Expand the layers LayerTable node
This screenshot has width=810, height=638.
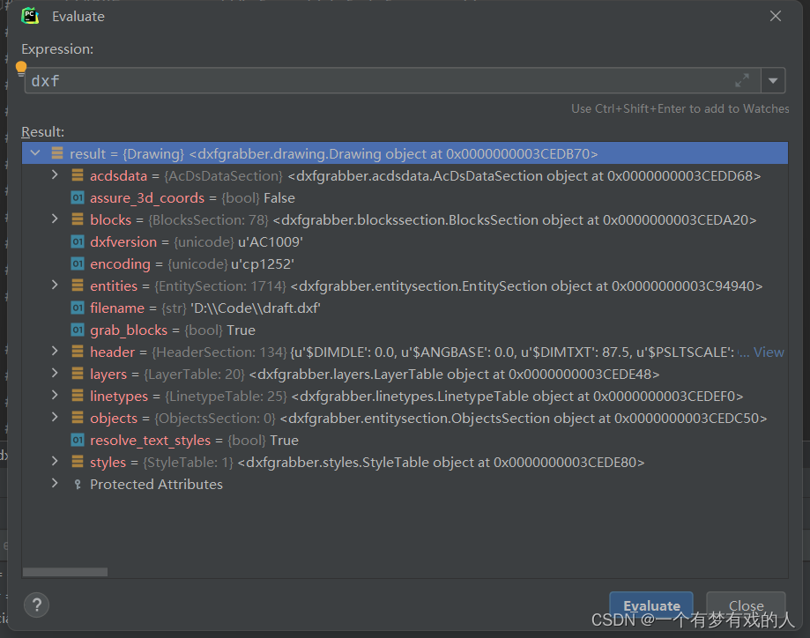point(55,373)
